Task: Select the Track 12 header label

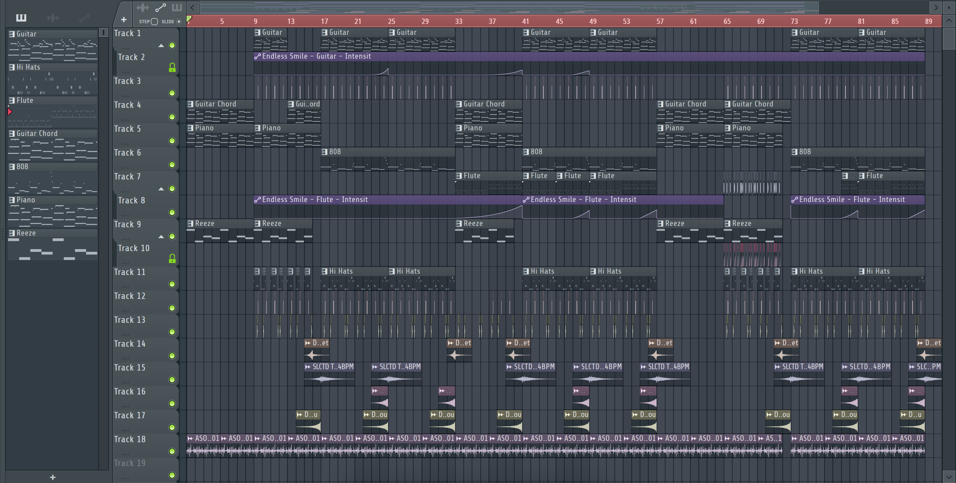Action: (129, 296)
